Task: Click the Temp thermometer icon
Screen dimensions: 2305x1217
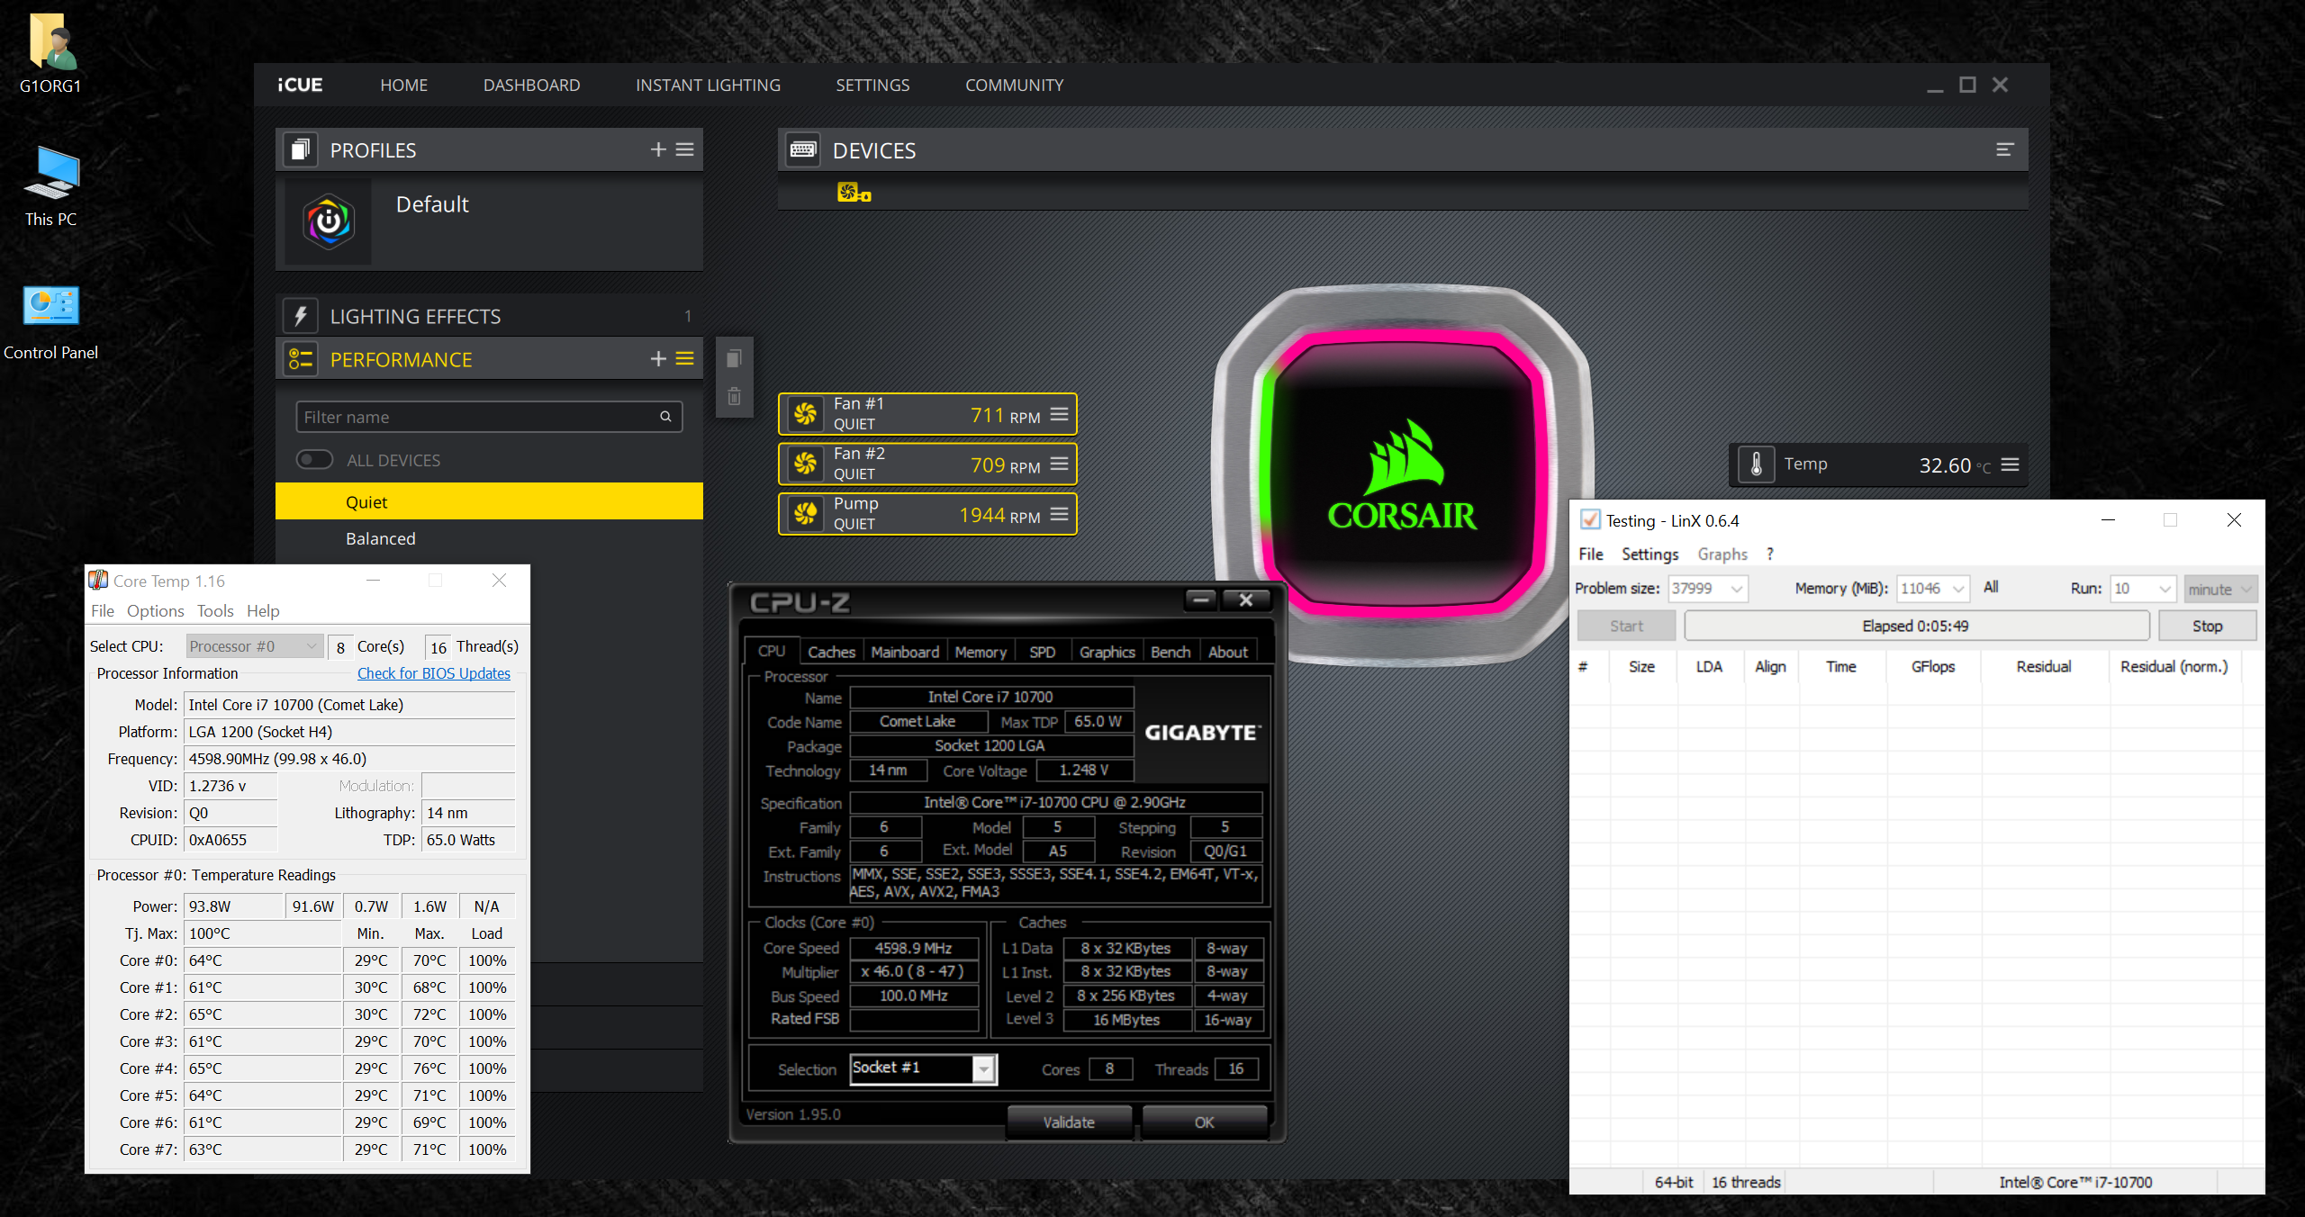Action: click(1756, 464)
